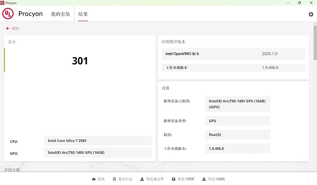Screen dimensions: 317x185
Task: Click the 显示日志 document icon
Action: pos(114,179)
